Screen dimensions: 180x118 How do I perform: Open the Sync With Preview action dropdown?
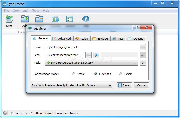(x=72, y=85)
